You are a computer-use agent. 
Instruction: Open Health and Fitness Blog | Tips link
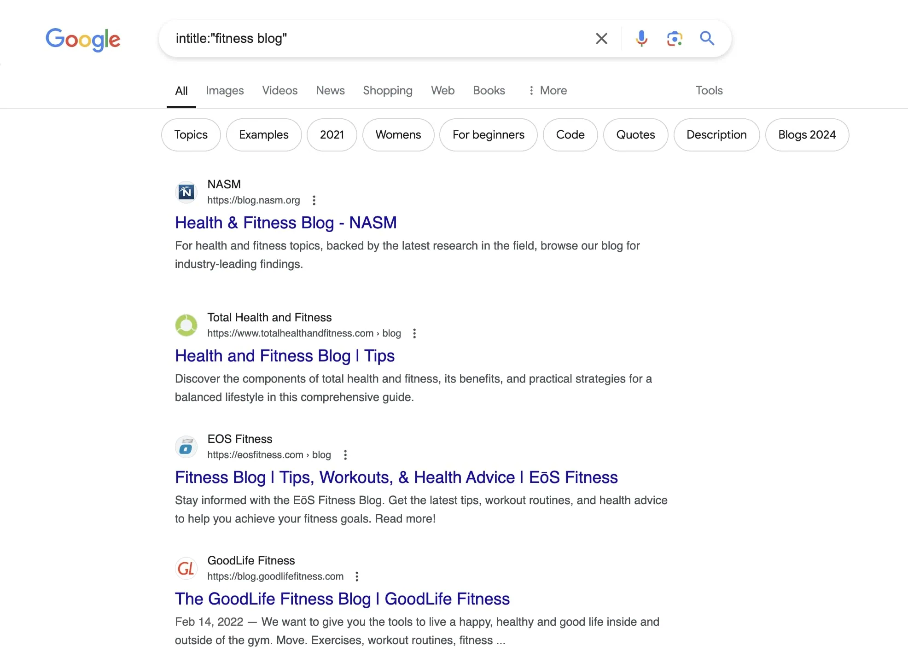[x=285, y=356]
